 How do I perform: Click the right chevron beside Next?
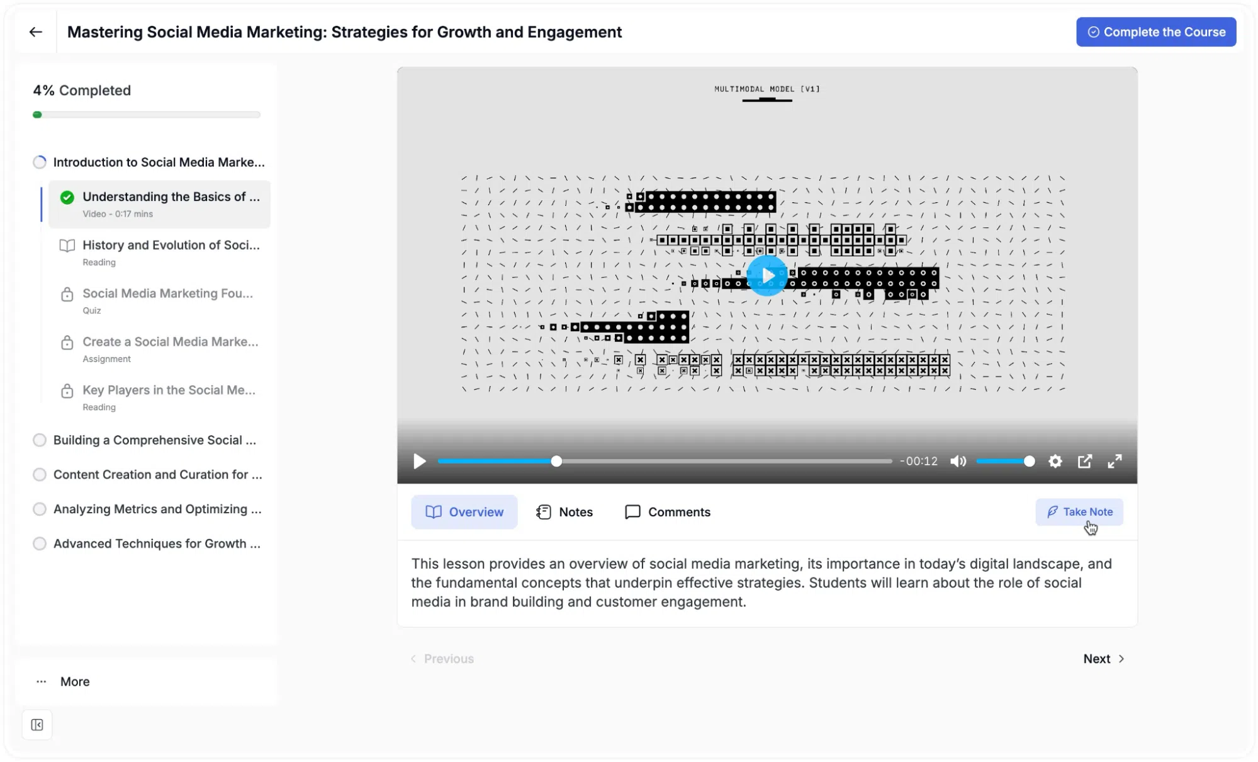pyautogui.click(x=1121, y=658)
